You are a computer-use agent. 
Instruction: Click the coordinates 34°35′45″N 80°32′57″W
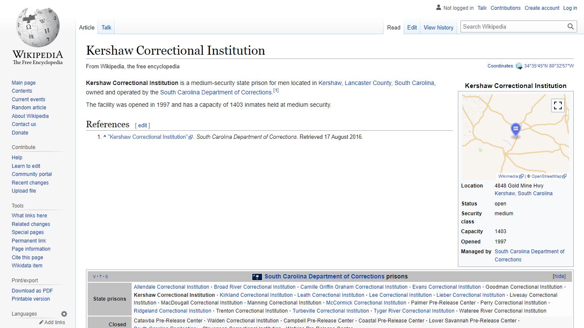pos(549,66)
